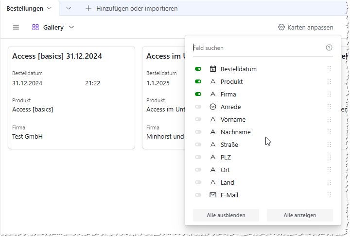Click the choice icon next to Anrede
Image resolution: width=351 pixels, height=238 pixels.
pyautogui.click(x=212, y=107)
